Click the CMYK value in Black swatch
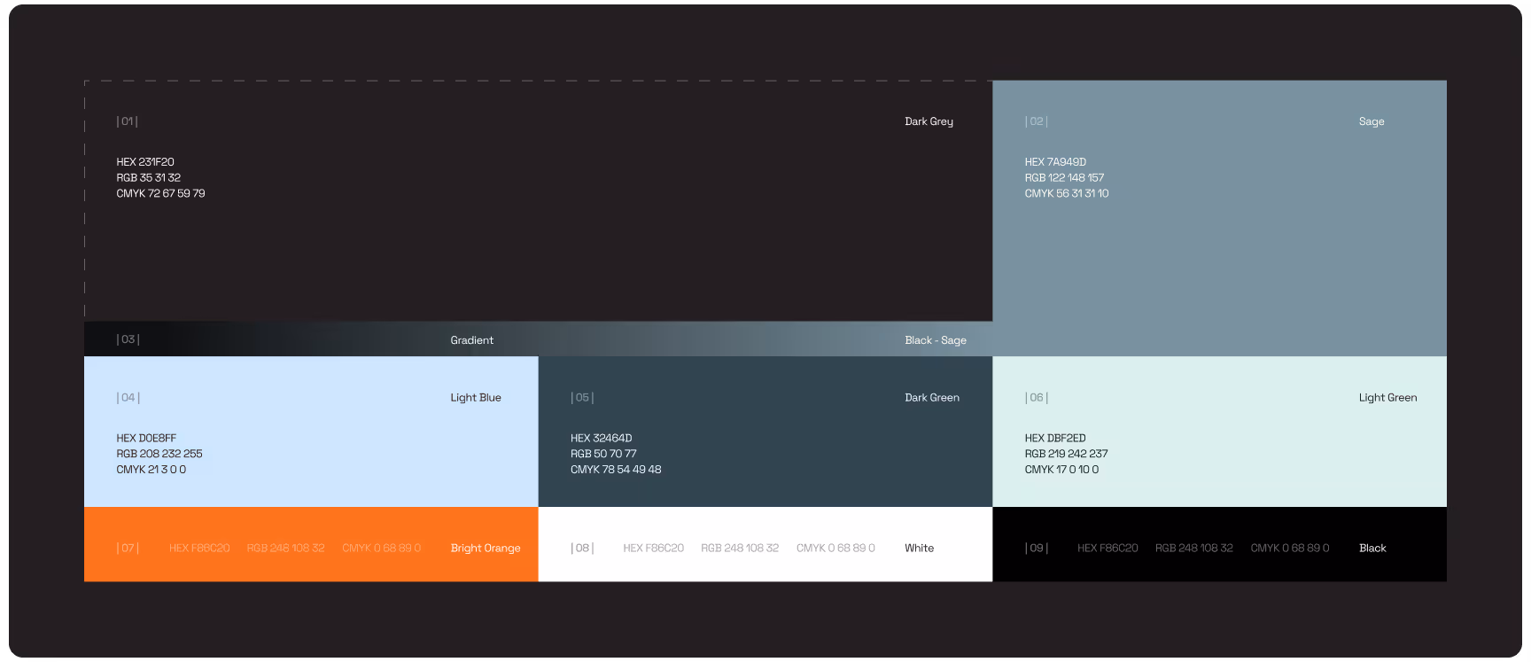 click(x=1290, y=549)
